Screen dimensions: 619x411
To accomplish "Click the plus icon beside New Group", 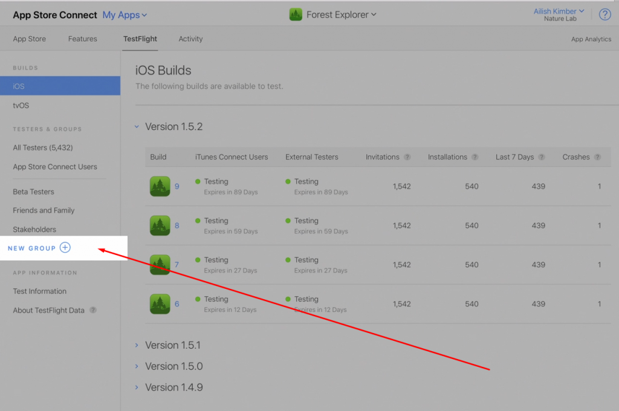I will [65, 248].
